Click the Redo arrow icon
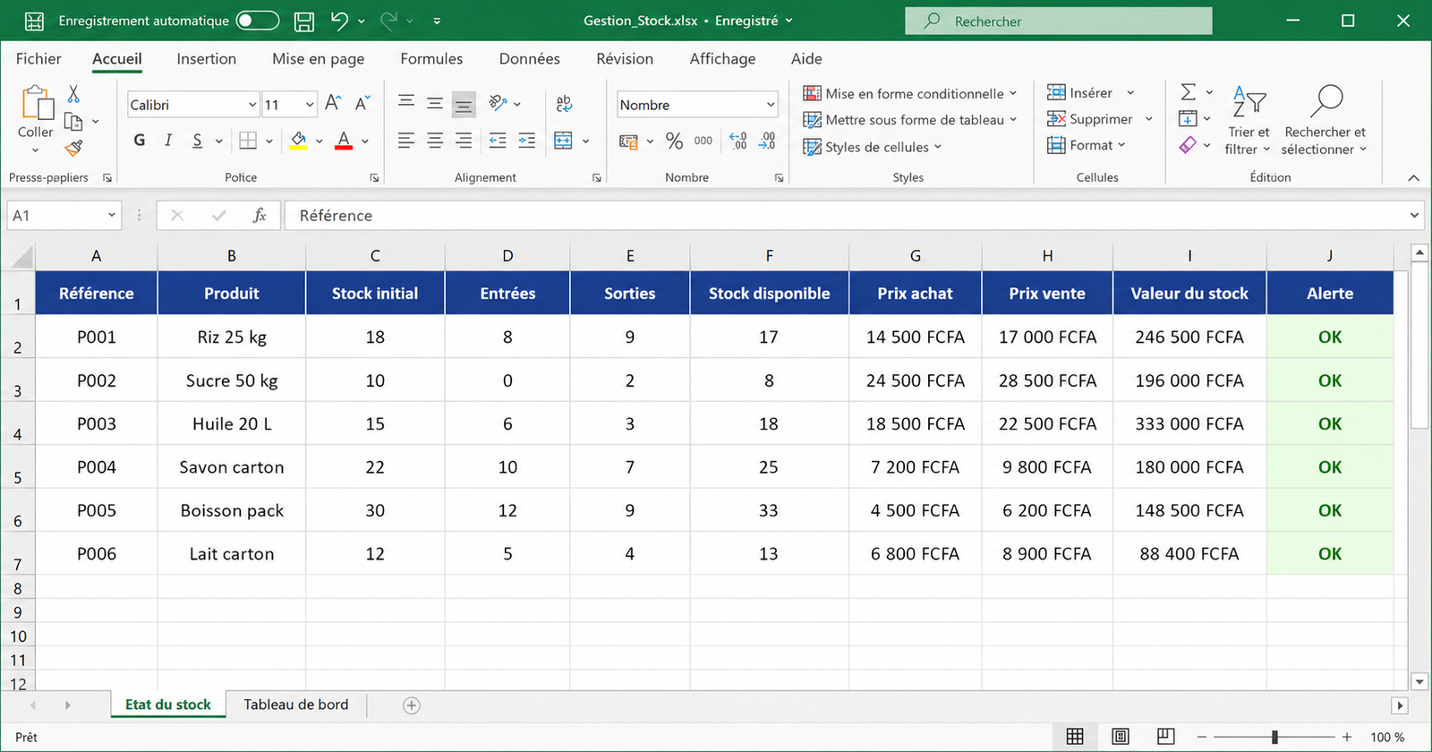 coord(389,21)
